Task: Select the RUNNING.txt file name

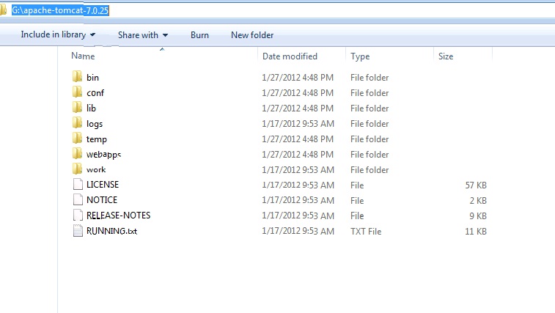Action: point(112,231)
